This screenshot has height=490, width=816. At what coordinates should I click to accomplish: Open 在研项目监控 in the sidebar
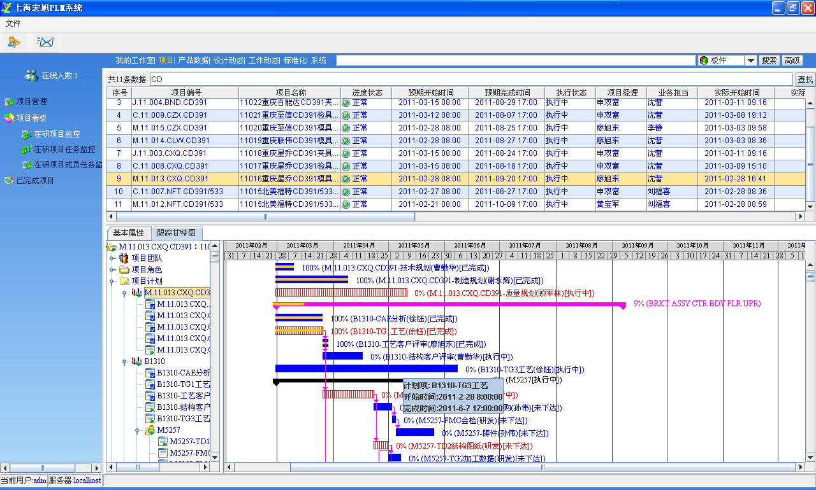tap(57, 134)
